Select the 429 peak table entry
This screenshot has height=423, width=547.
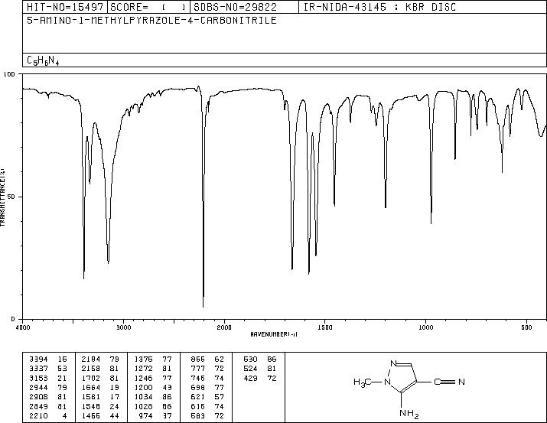click(259, 378)
